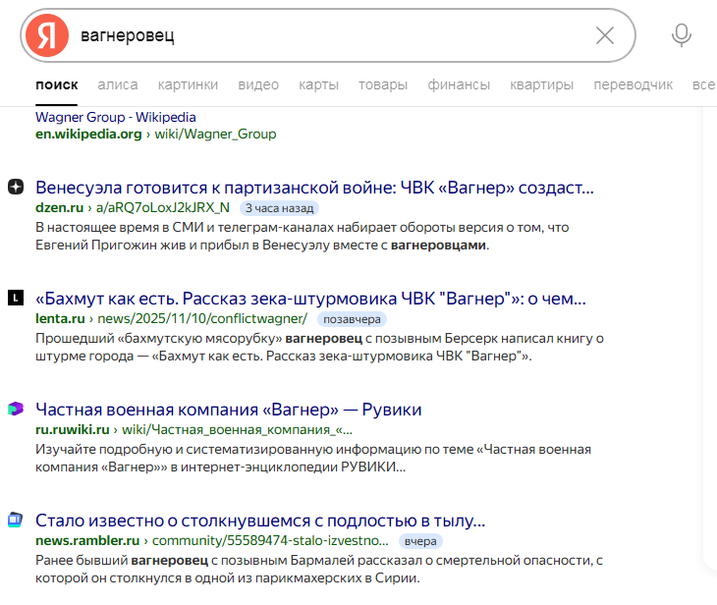717x605 pixels.
Task: Click the en.wikipedia.org URL link
Action: (x=156, y=134)
